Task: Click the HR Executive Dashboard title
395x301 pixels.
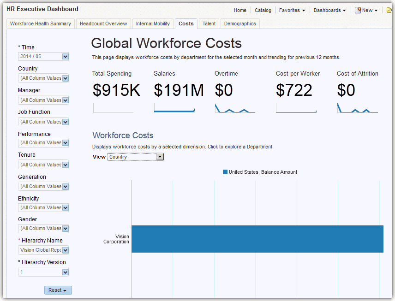Action: (x=42, y=9)
